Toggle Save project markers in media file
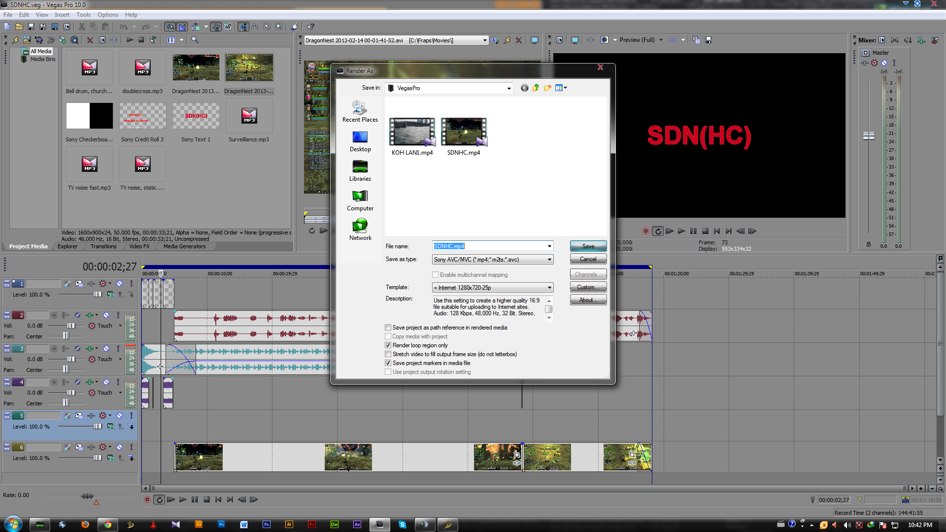The width and height of the screenshot is (946, 532). [x=388, y=363]
